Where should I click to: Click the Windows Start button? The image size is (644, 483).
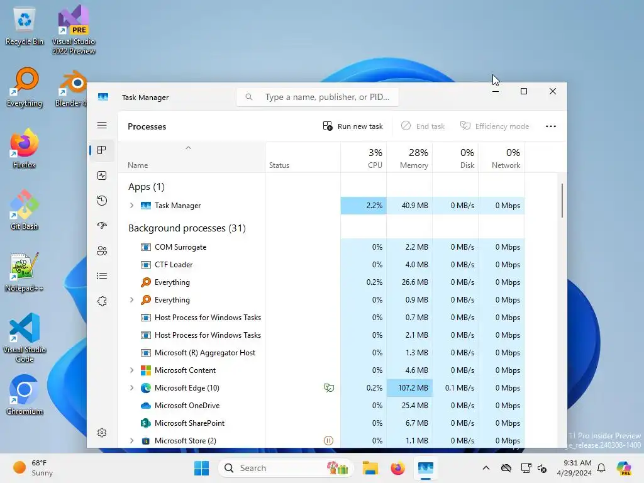click(201, 468)
